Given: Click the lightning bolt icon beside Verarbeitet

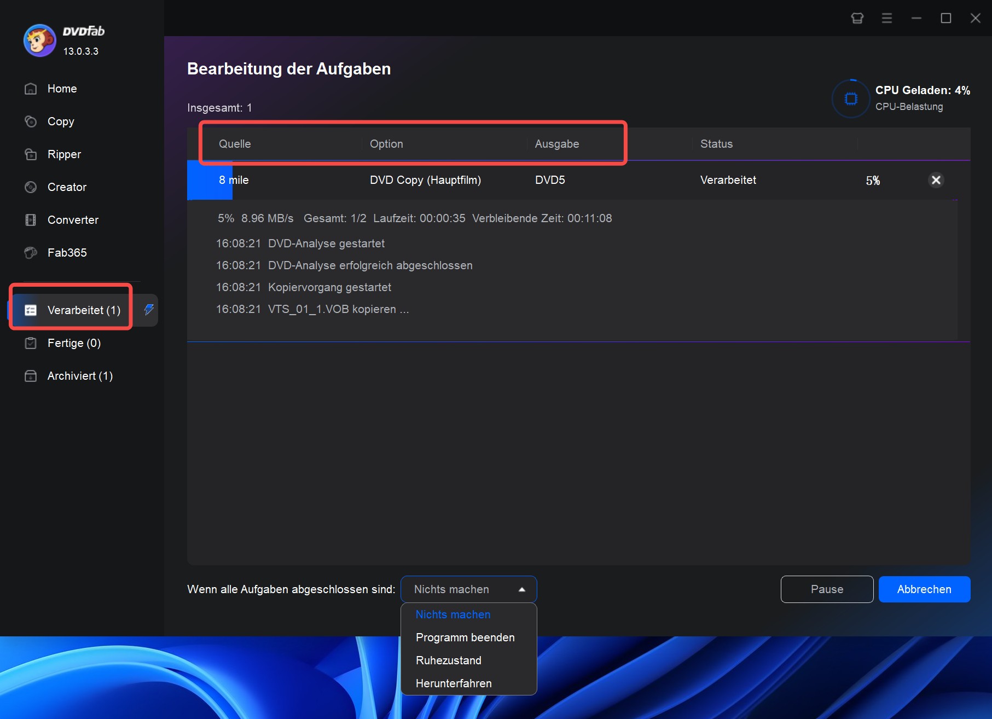Looking at the screenshot, I should 148,310.
